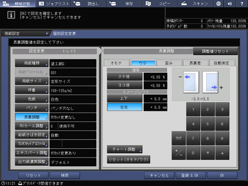
Task: Click the 登録 & OK button
Action: pyautogui.click(x=190, y=175)
